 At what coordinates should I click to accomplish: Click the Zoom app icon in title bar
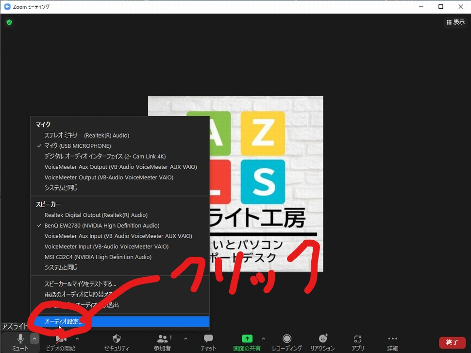[x=7, y=7]
